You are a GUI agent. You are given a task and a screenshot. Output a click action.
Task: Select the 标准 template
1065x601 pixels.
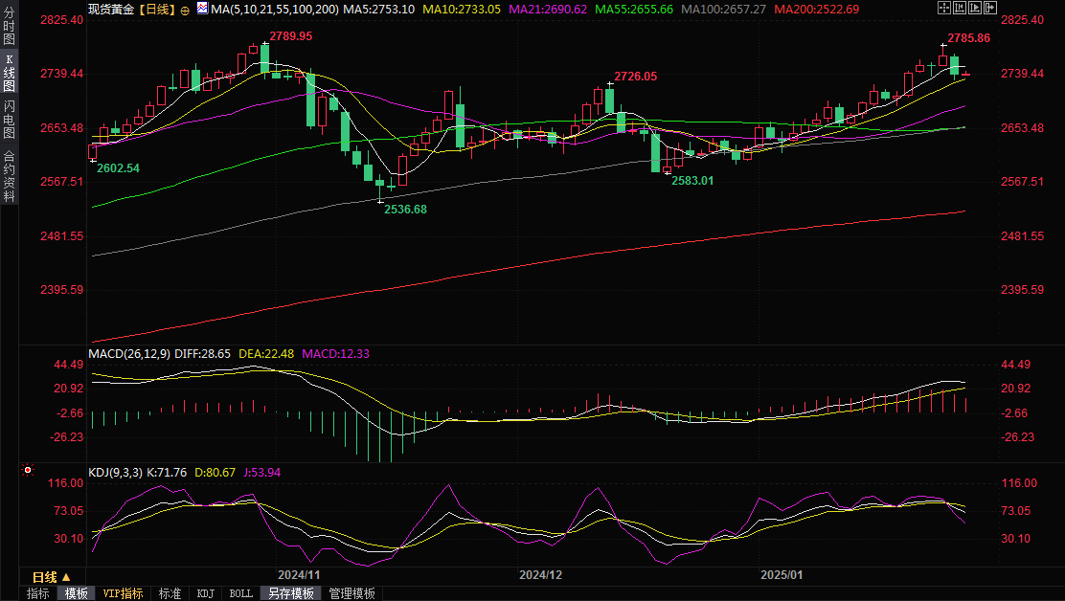[x=170, y=593]
